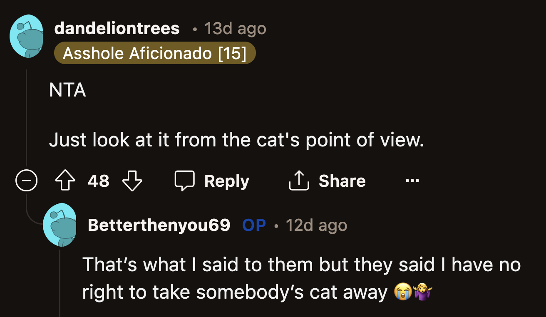Open dandeliontrees' profile
This screenshot has width=546, height=317.
(117, 28)
